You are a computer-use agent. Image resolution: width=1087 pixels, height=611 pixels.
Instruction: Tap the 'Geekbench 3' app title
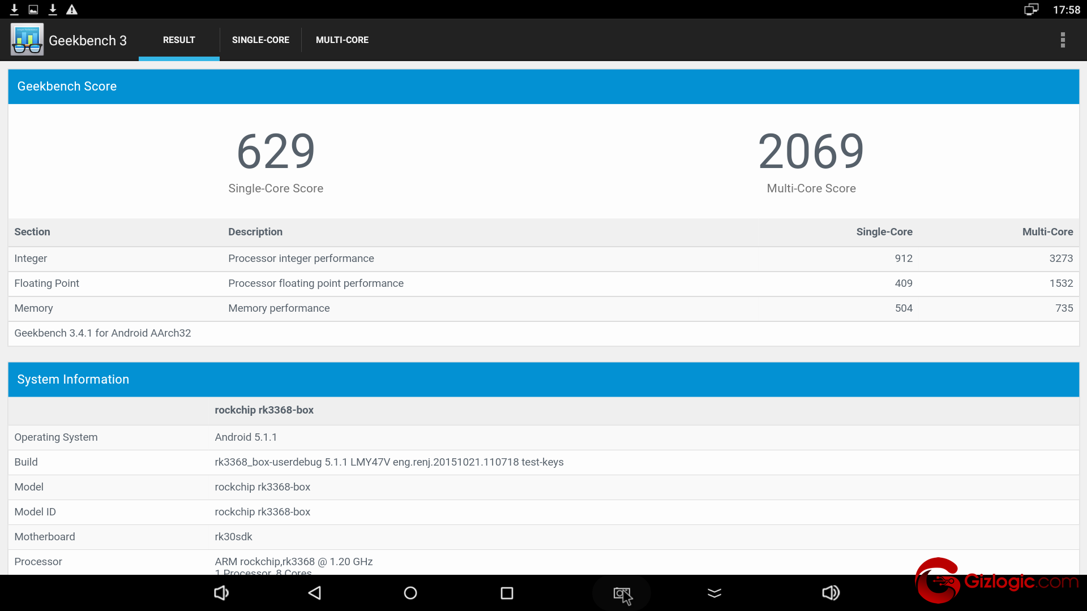88,41
